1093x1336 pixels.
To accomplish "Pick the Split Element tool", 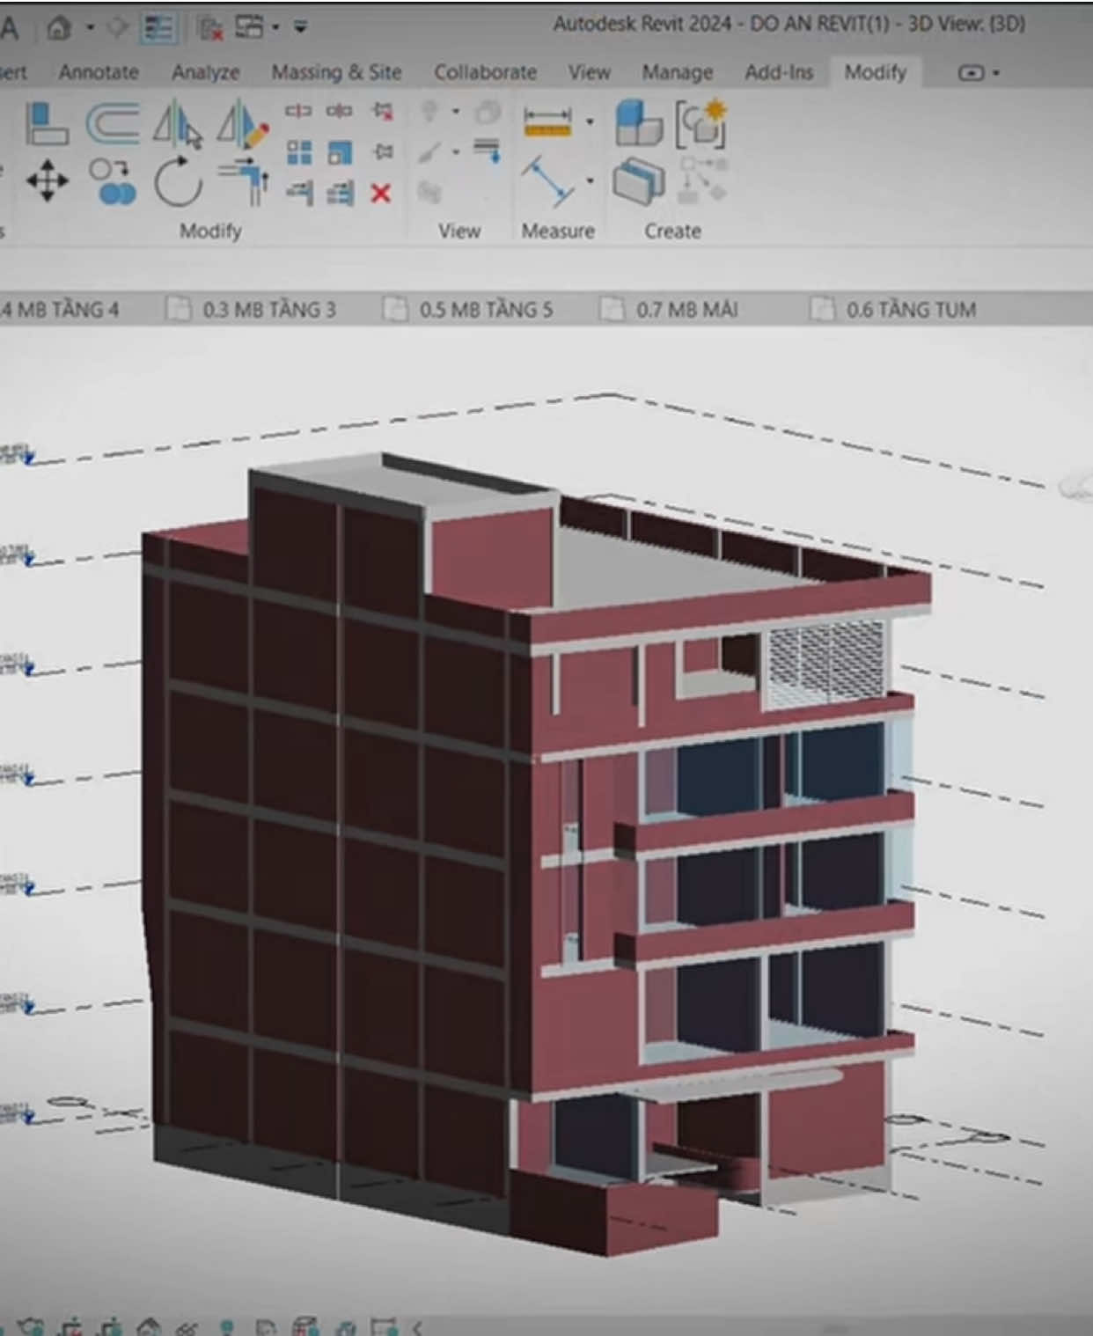I will (x=298, y=111).
